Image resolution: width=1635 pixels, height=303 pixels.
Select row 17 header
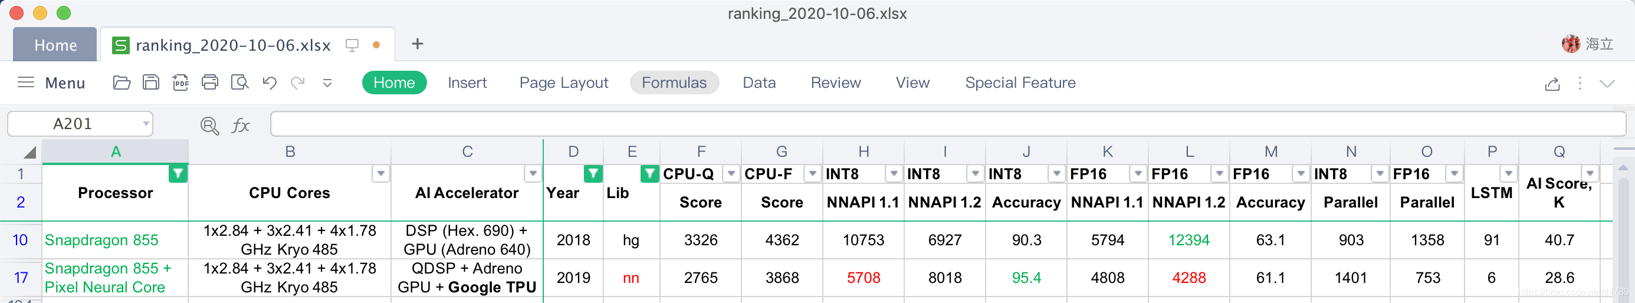point(20,278)
